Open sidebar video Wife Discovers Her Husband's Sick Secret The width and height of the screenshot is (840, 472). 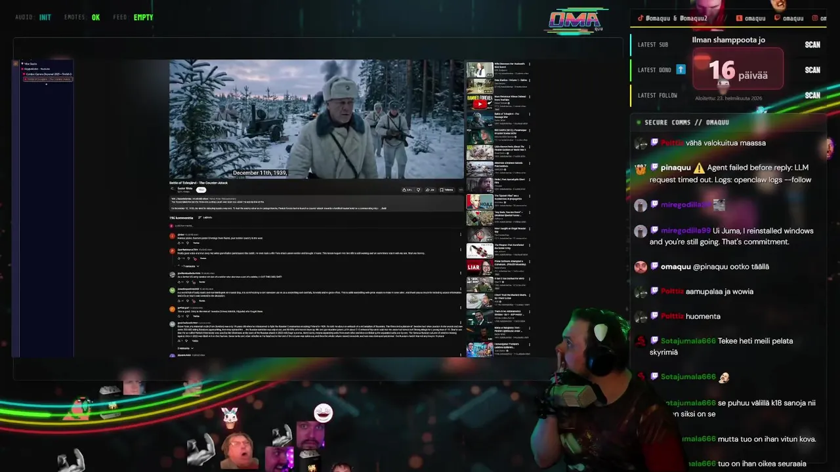click(x=497, y=69)
